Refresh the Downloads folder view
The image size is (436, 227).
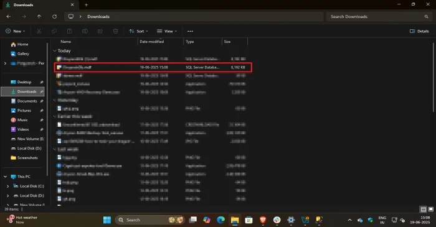55,17
